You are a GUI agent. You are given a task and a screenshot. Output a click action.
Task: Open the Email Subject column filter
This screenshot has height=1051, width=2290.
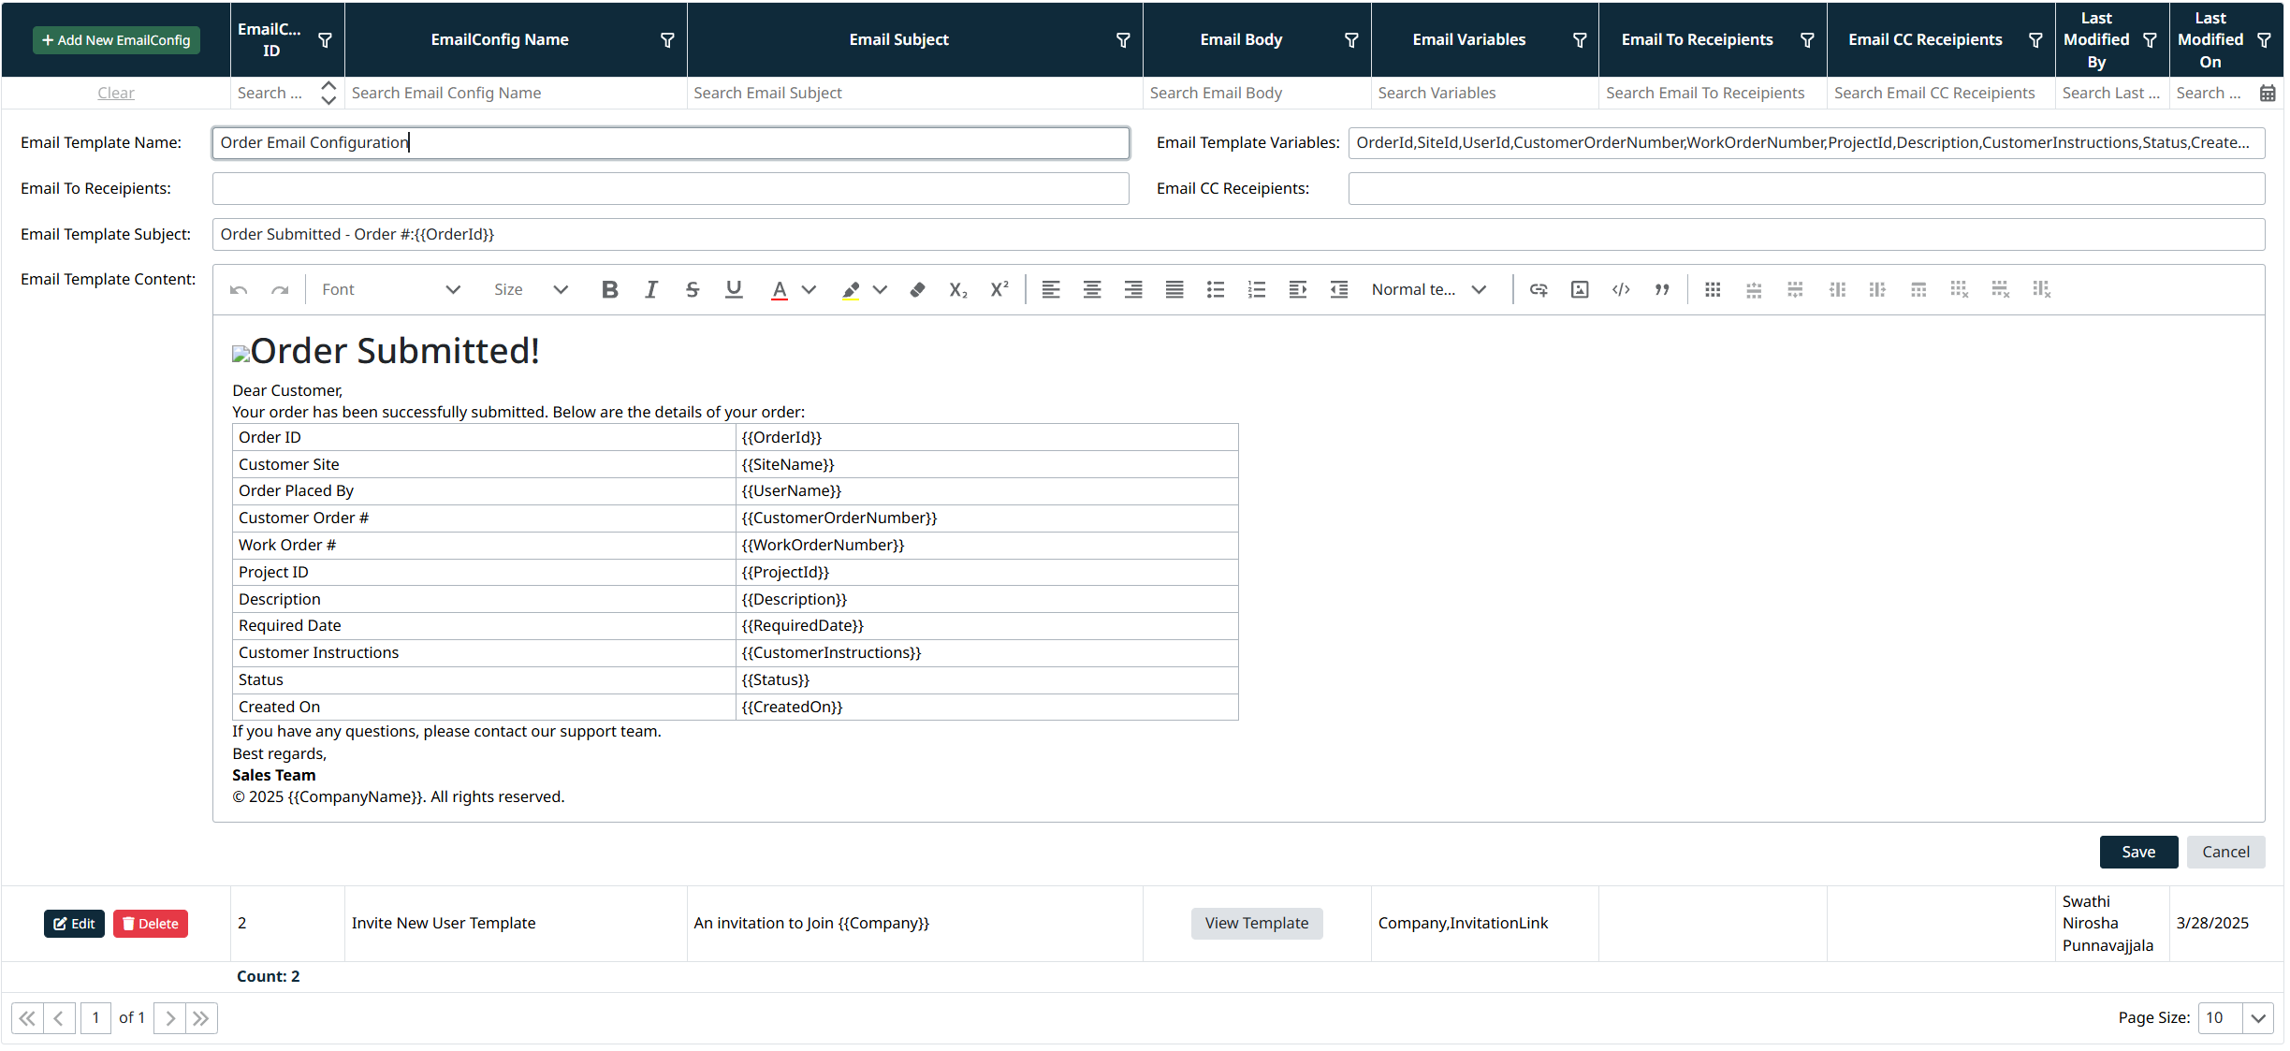(1123, 40)
